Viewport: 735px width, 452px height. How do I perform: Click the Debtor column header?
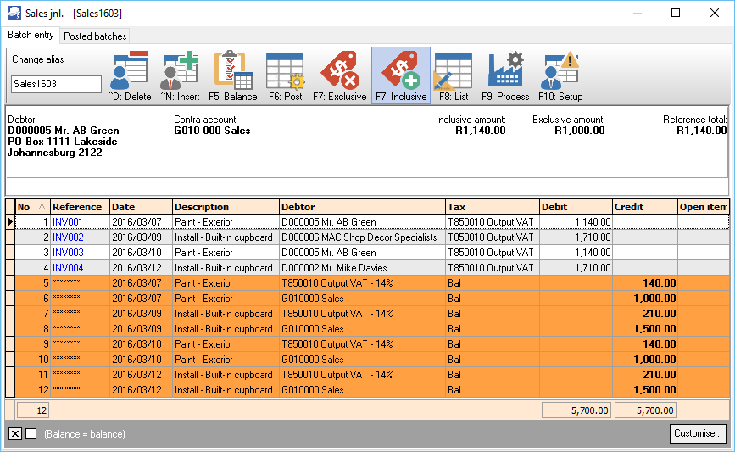(x=362, y=207)
